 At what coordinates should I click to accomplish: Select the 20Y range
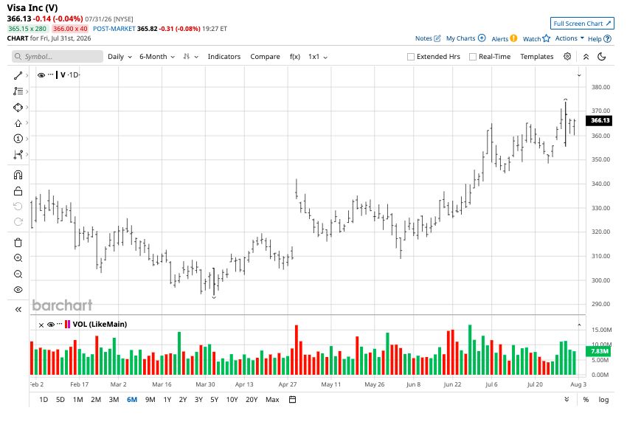(252, 400)
